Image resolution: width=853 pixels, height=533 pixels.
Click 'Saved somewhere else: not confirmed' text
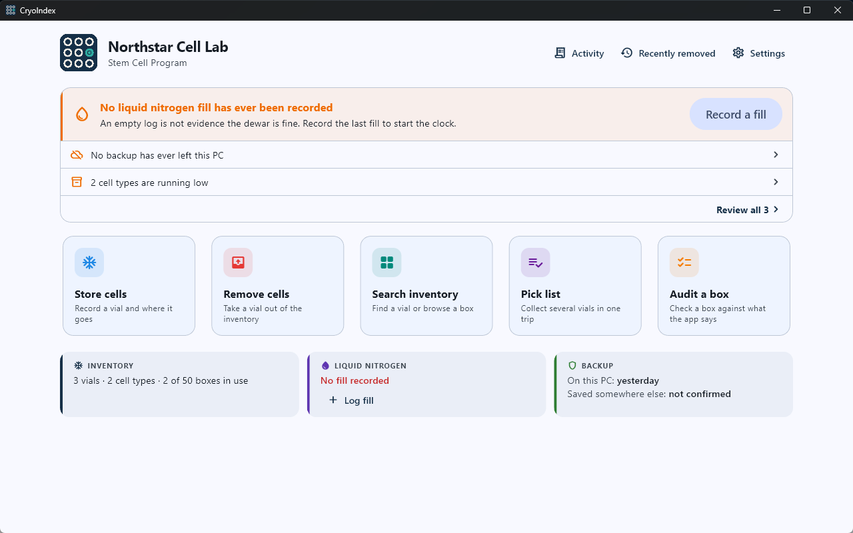pos(649,394)
